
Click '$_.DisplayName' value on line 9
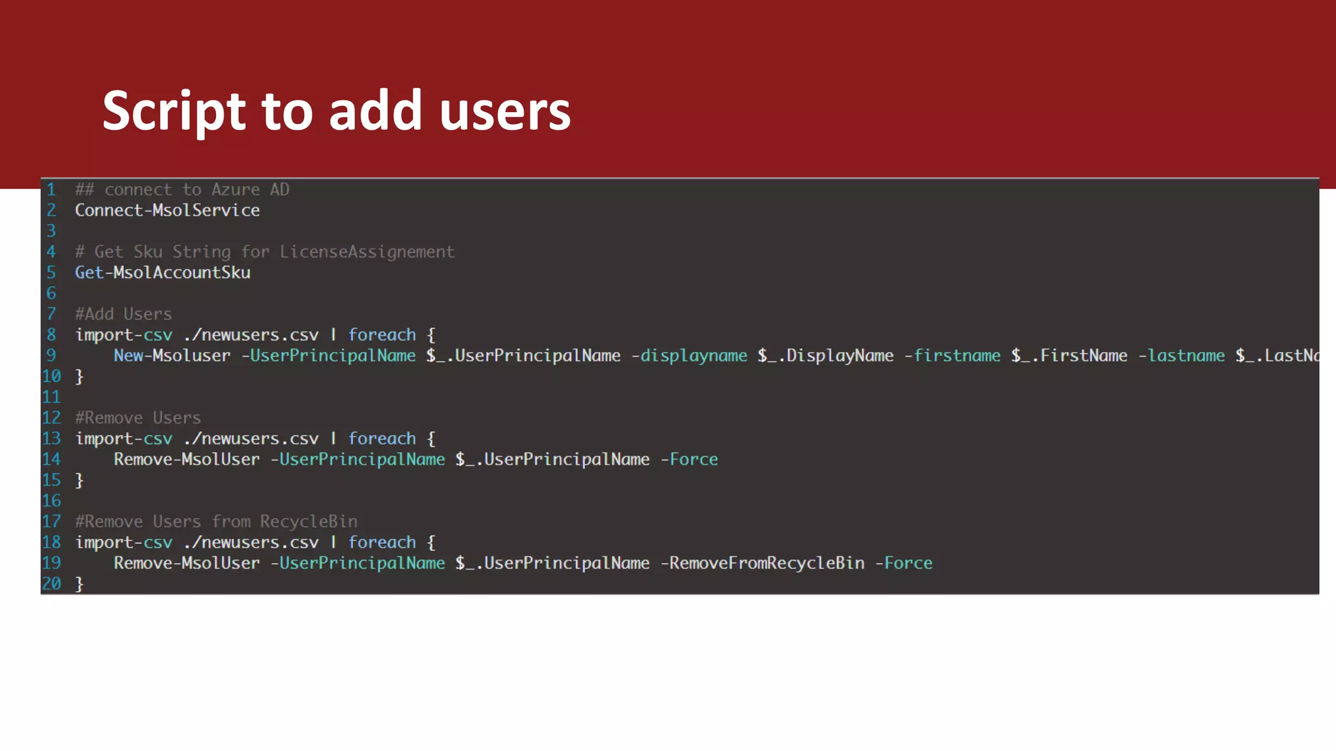coord(826,356)
